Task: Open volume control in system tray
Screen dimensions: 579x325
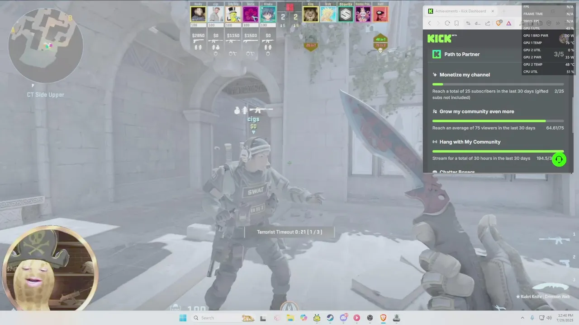Action: click(x=549, y=318)
